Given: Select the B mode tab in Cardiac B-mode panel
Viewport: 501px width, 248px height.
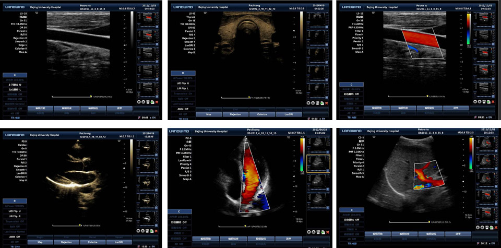Looking at the screenshot, I should tap(15, 201).
